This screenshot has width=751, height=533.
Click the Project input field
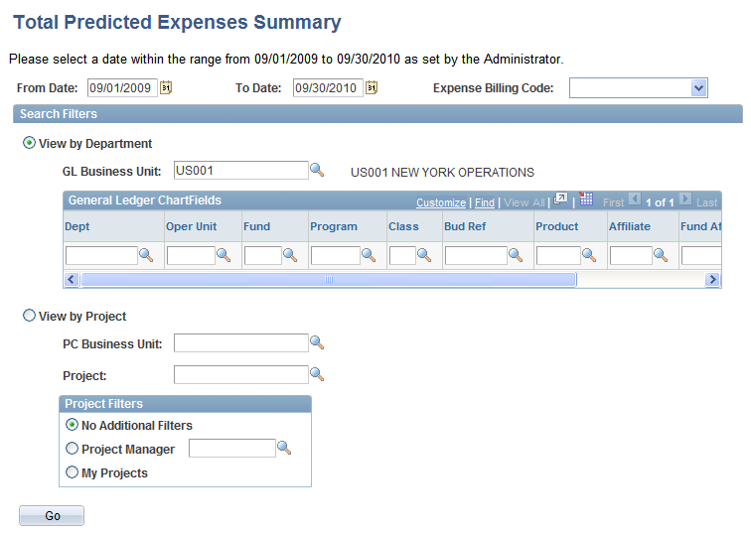(x=241, y=374)
